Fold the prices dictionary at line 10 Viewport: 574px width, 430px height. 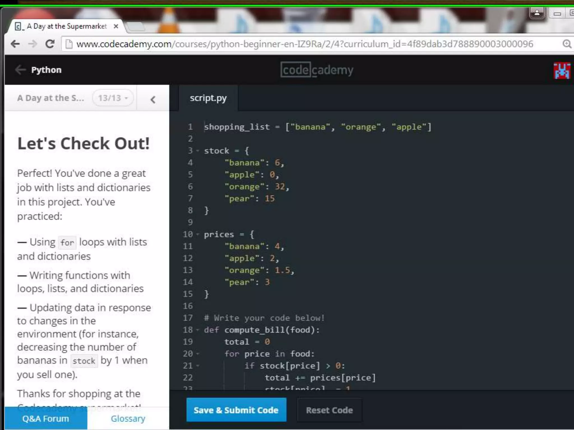pos(198,234)
